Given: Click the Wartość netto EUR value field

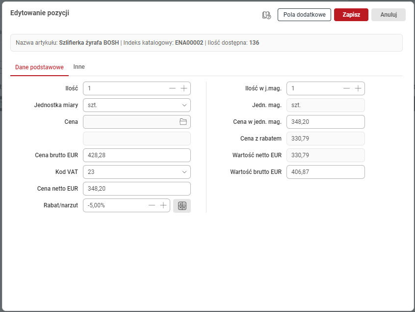Looking at the screenshot, I should coord(326,155).
